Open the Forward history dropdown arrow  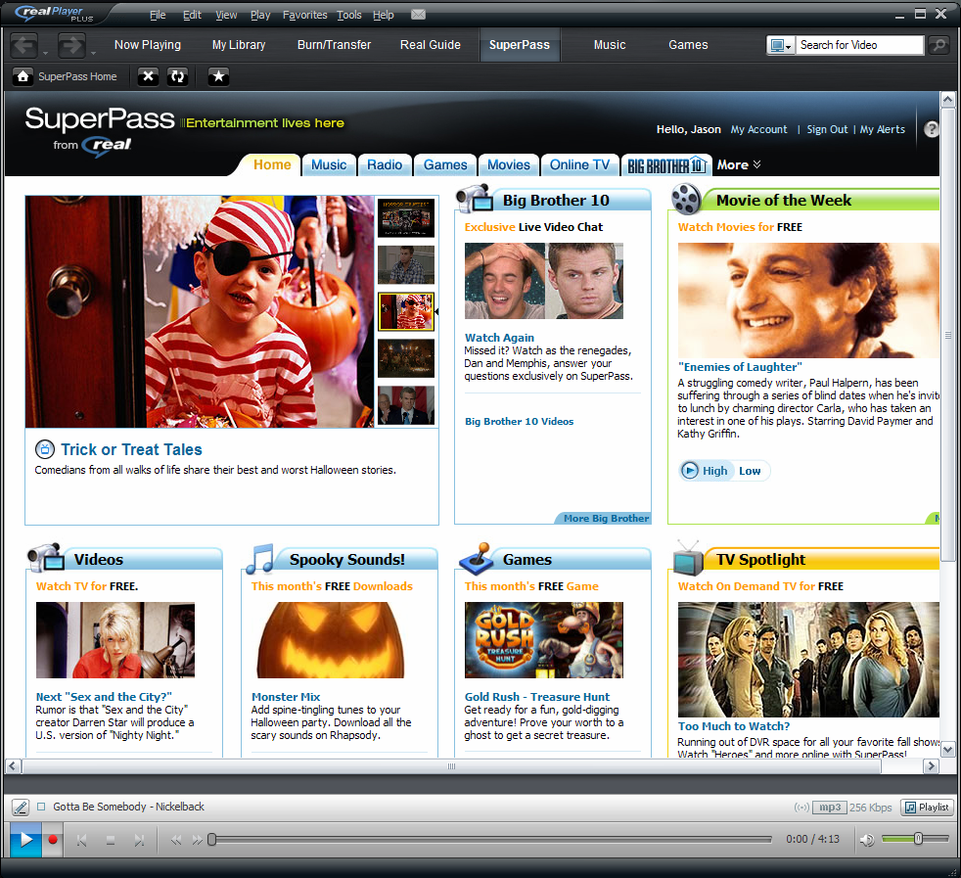(x=93, y=54)
